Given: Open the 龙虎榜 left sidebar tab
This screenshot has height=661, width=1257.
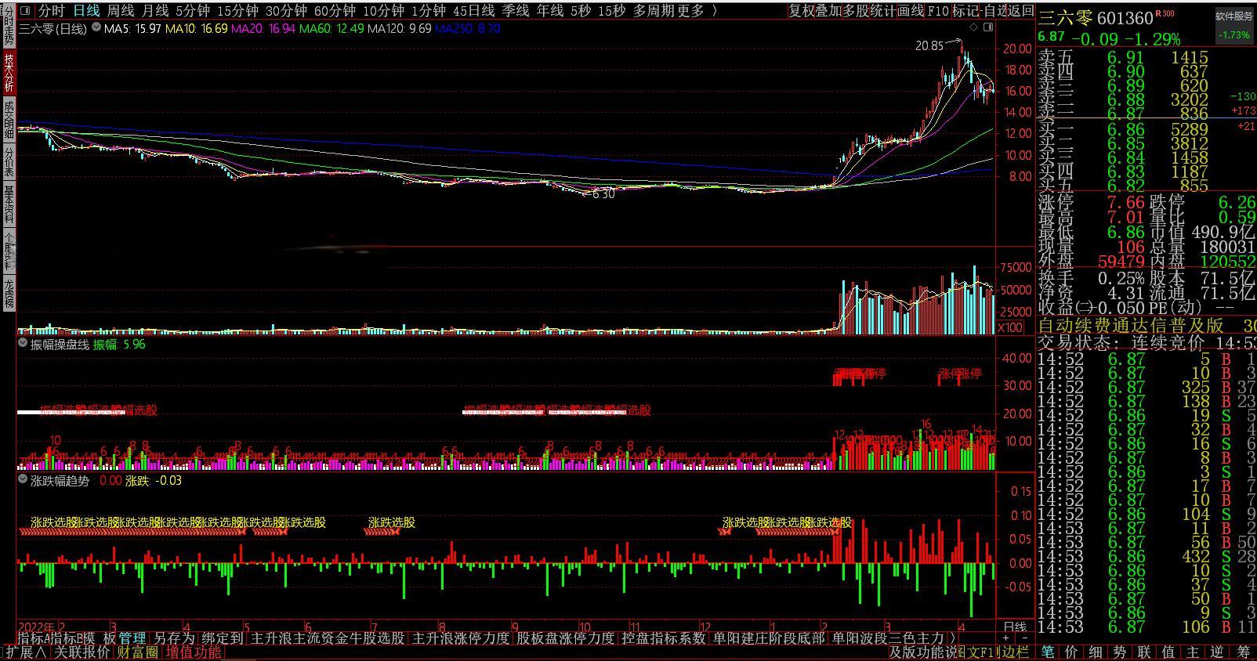Looking at the screenshot, I should pyautogui.click(x=9, y=293).
